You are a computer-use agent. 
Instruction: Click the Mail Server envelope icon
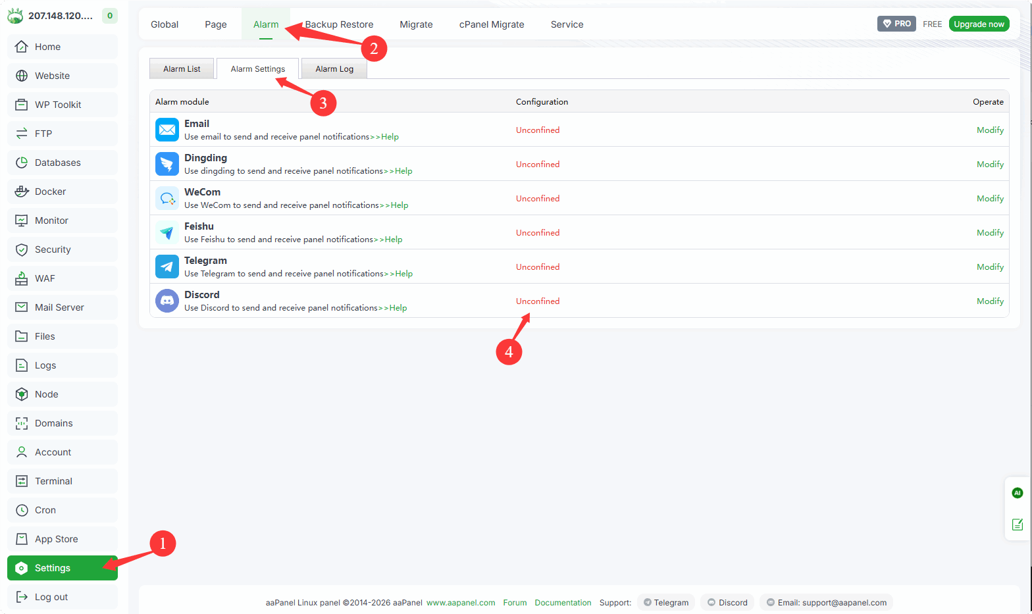[x=22, y=307]
